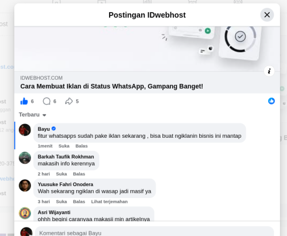This screenshot has width=287, height=236.
Task: Open the comments bubble icon showing 6
Action: coord(46,101)
